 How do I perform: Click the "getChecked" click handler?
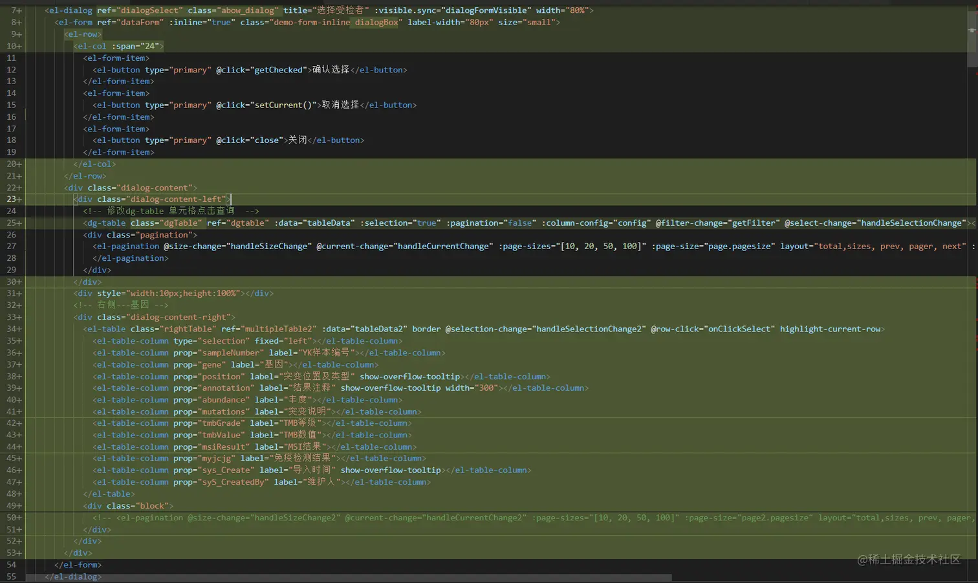[279, 70]
